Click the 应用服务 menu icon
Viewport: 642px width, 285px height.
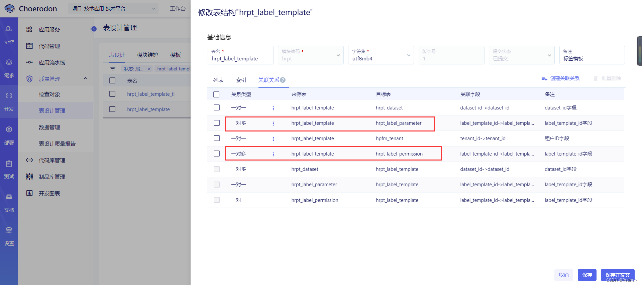(29, 29)
